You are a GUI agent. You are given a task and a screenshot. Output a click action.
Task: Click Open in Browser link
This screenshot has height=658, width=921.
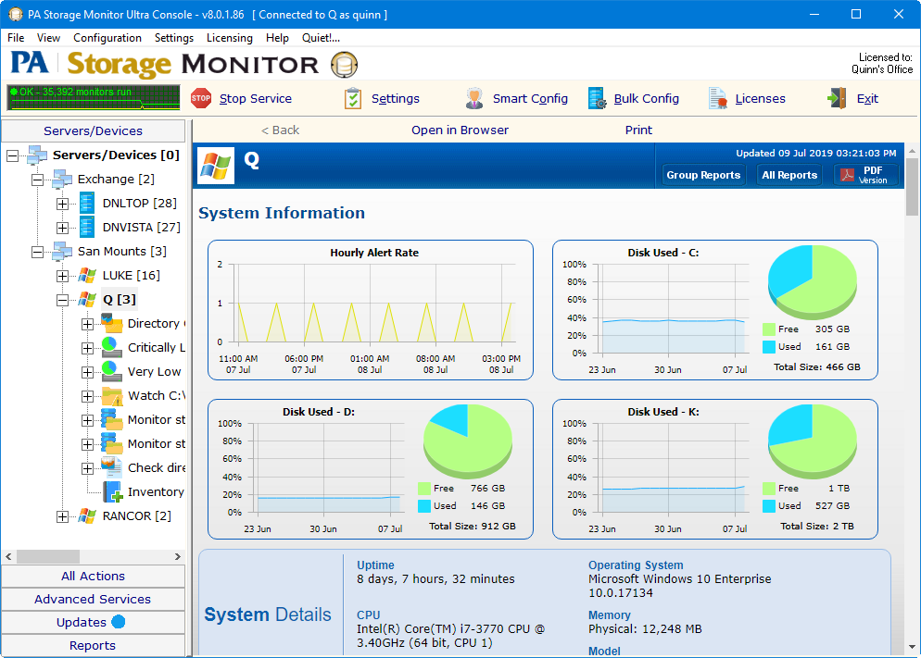click(460, 130)
